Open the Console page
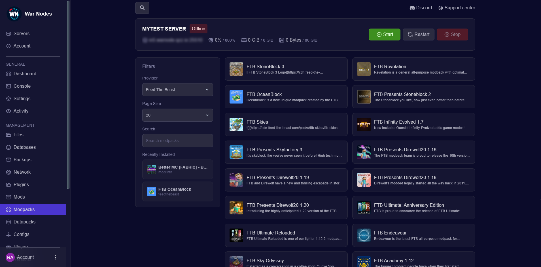541x267 pixels. tap(33, 86)
